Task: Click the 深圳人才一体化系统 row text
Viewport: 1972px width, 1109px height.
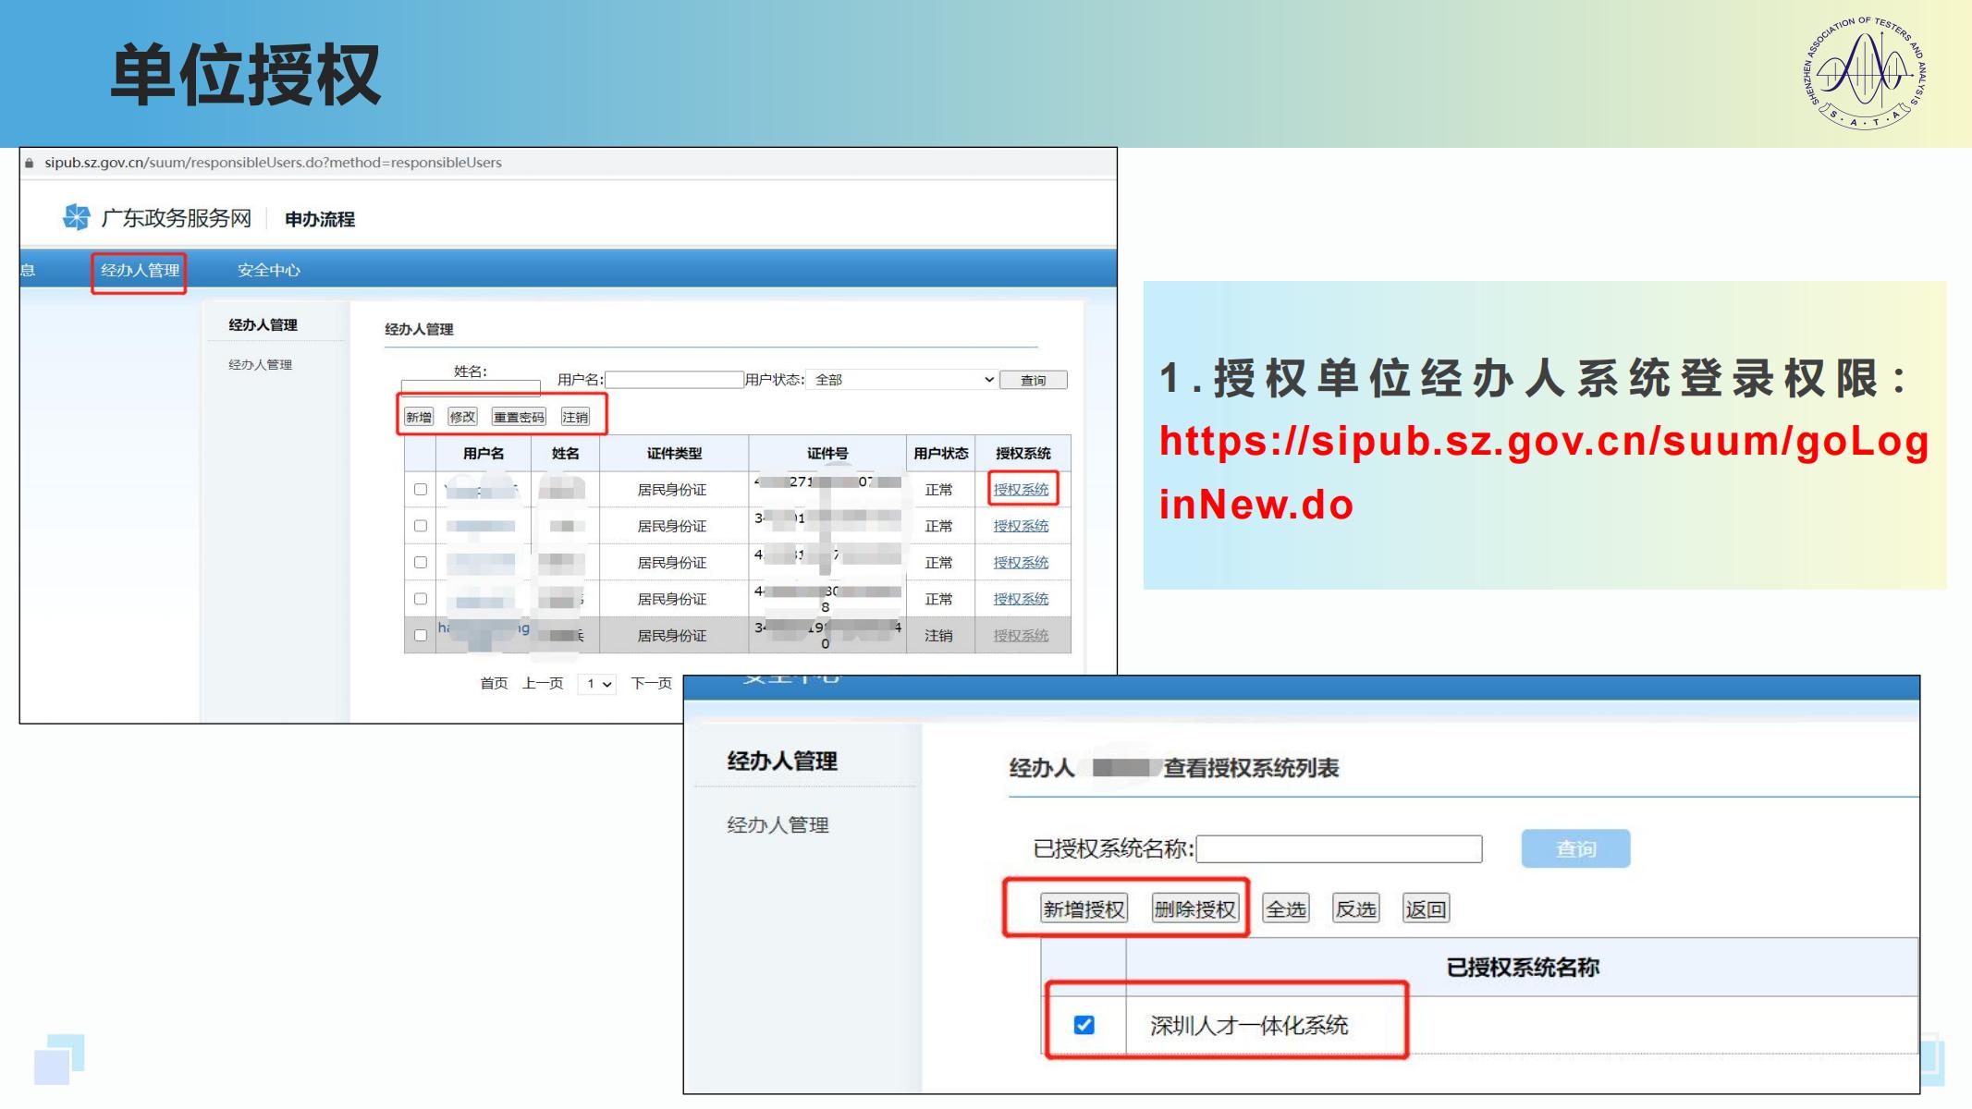Action: pyautogui.click(x=1249, y=1025)
